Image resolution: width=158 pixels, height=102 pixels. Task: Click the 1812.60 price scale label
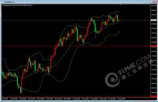click(x=154, y=6)
